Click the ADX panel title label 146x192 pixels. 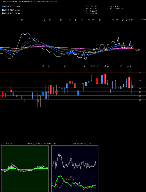pyautogui.click(x=55, y=144)
